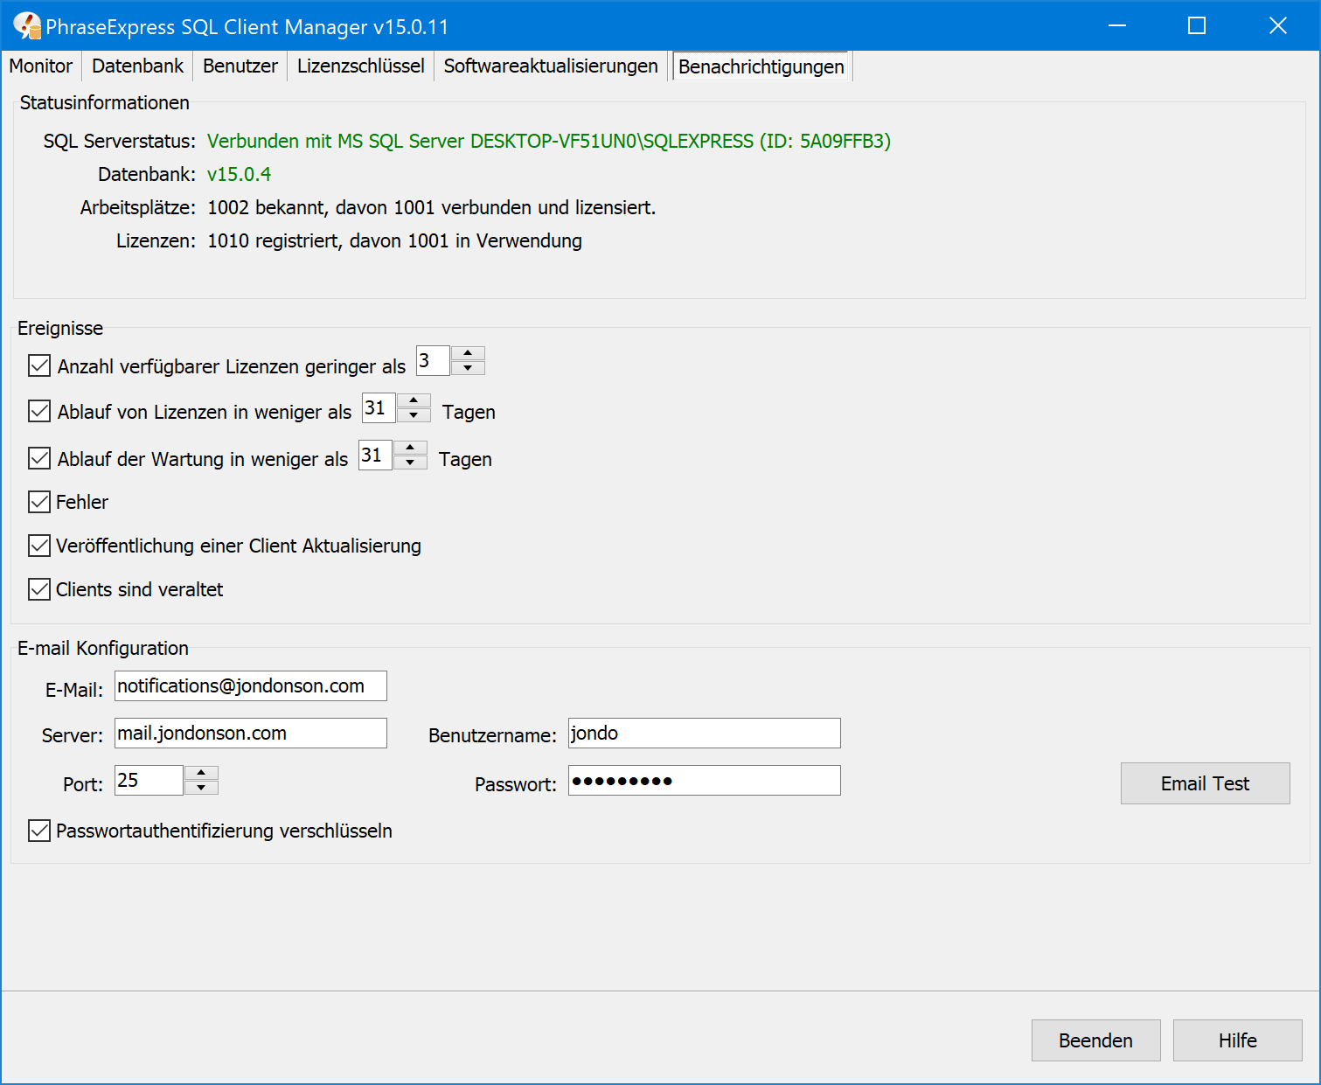Click the Passwort input field

point(705,780)
